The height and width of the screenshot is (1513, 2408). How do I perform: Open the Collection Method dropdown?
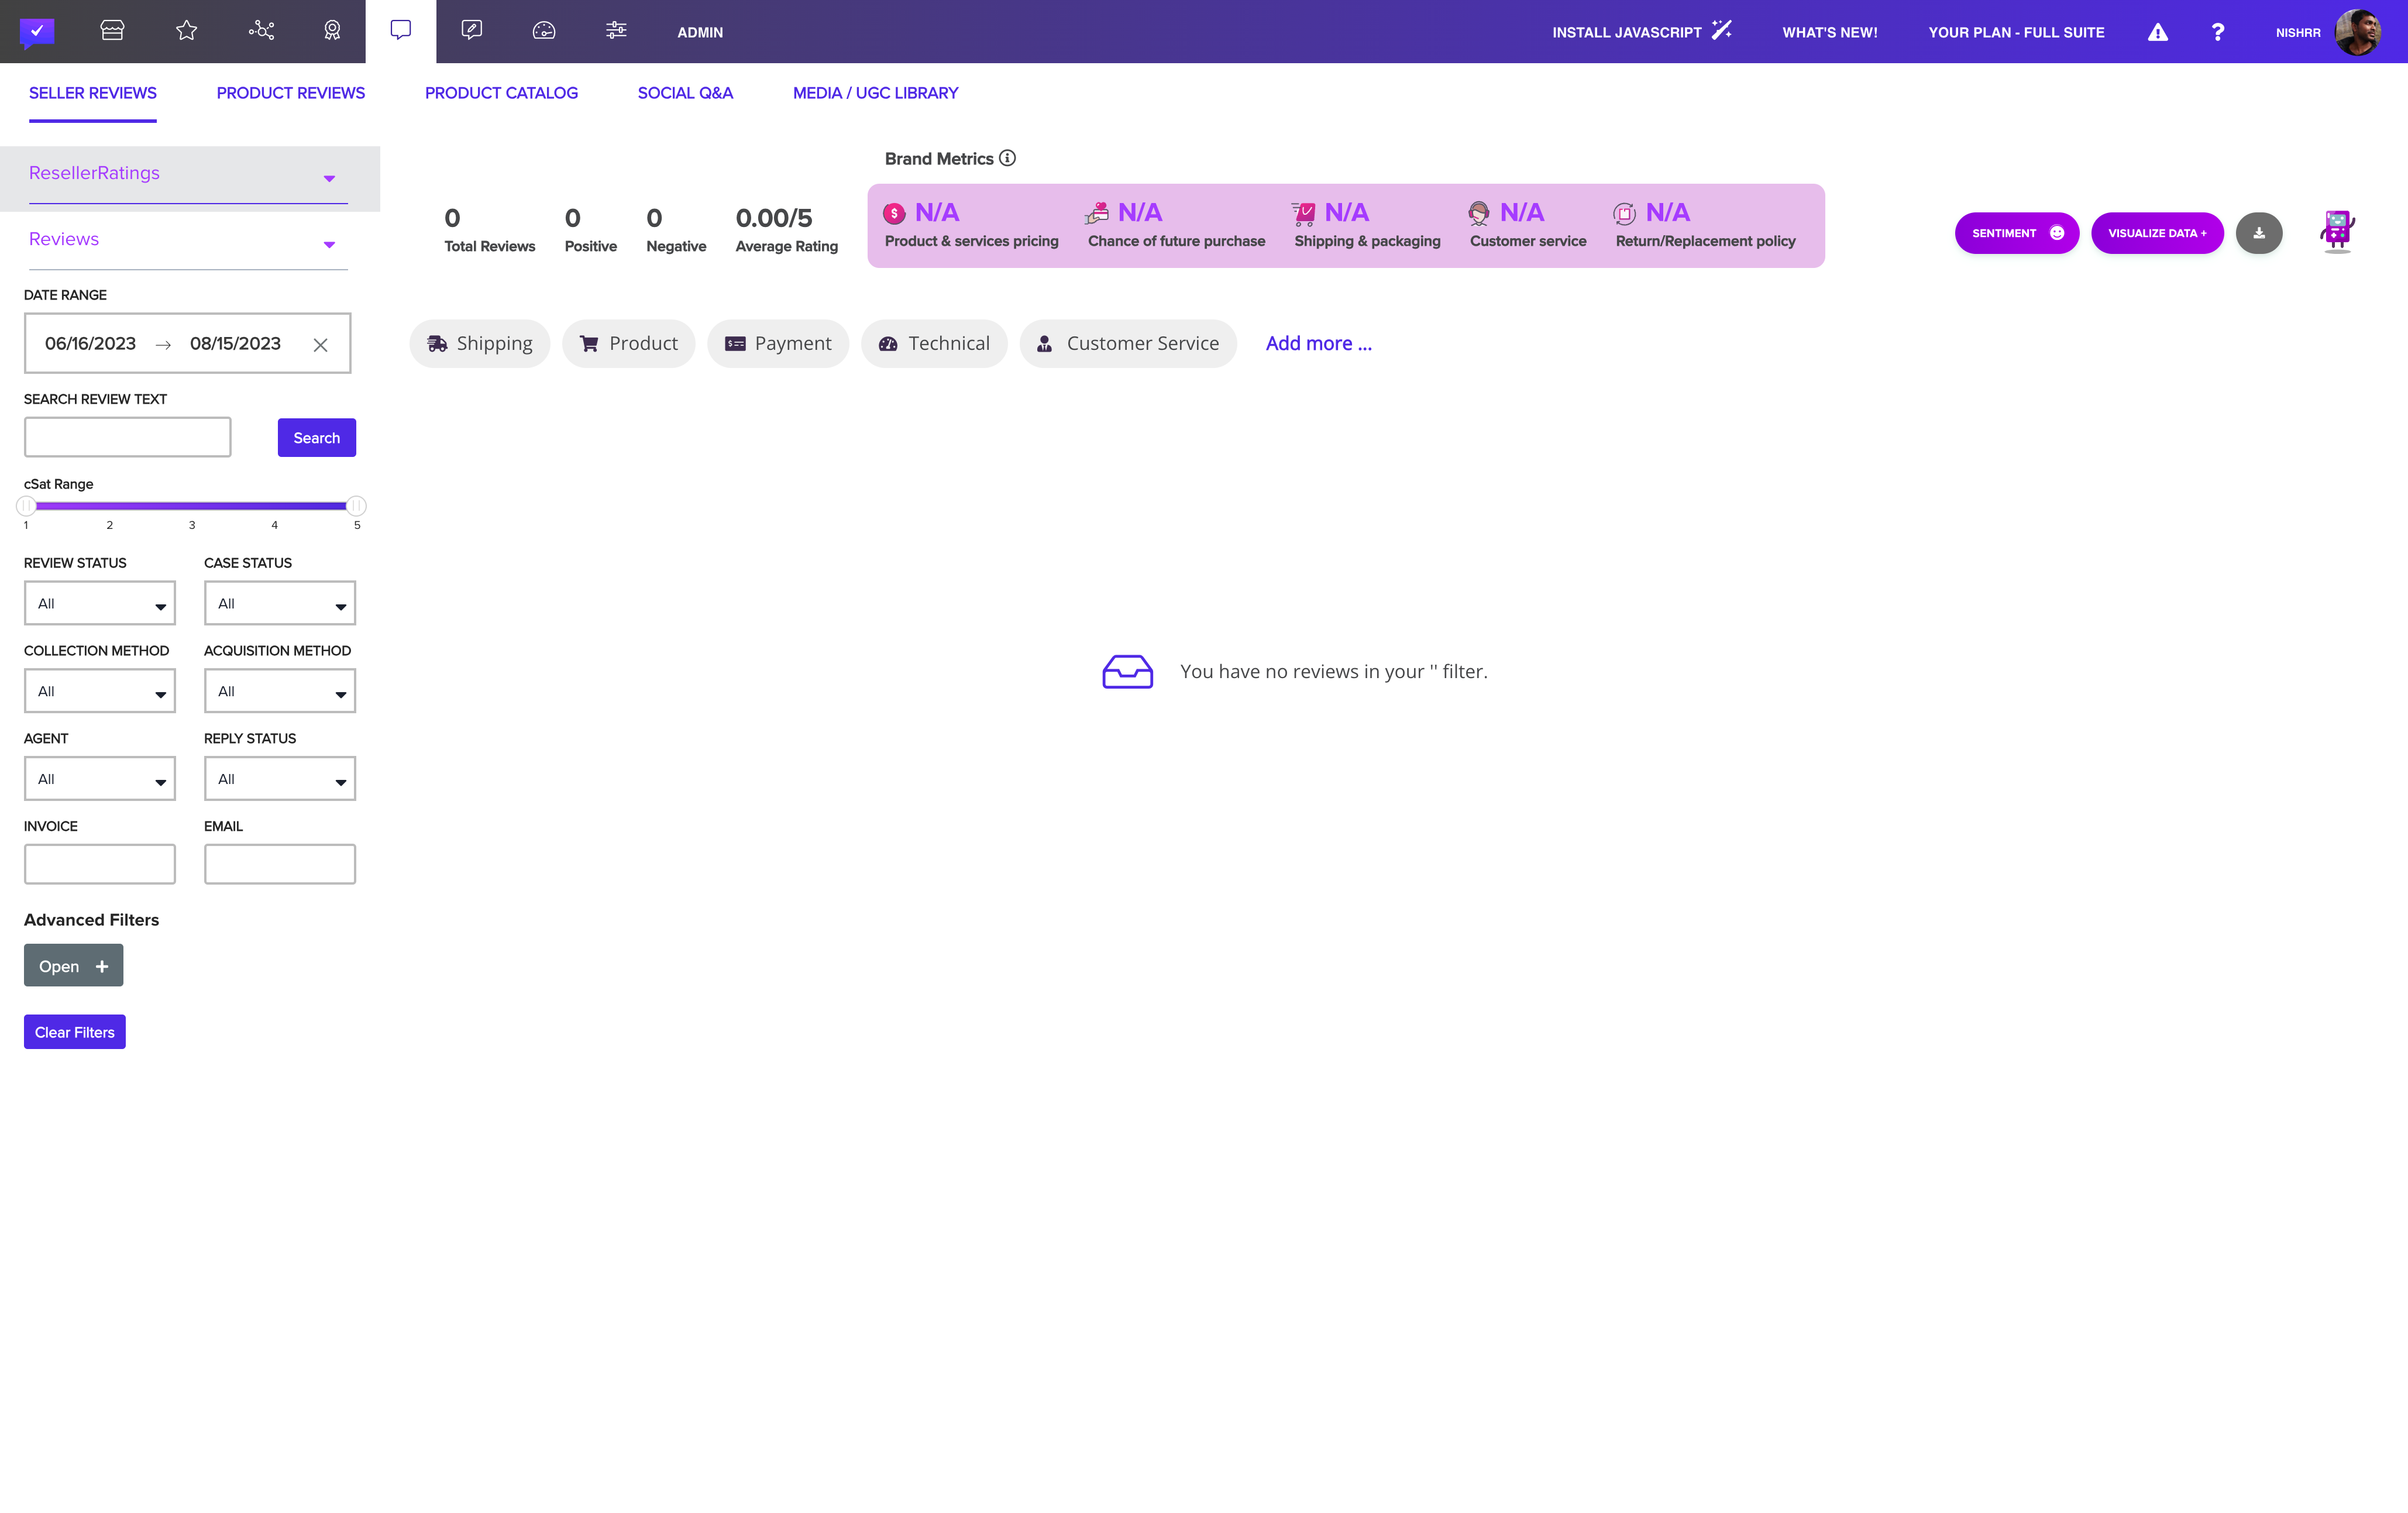[x=100, y=691]
